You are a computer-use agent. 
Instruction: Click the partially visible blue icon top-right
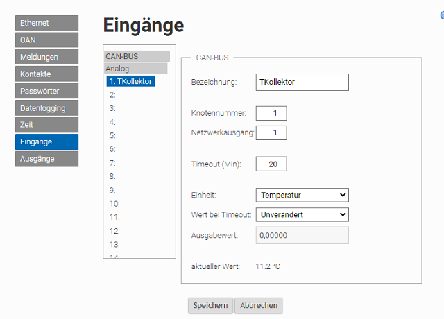[x=442, y=15]
